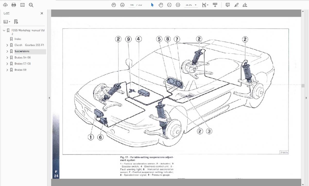This screenshot has height=186, width=309.
Task: Select the highlighter pen tool
Action: point(236,5)
